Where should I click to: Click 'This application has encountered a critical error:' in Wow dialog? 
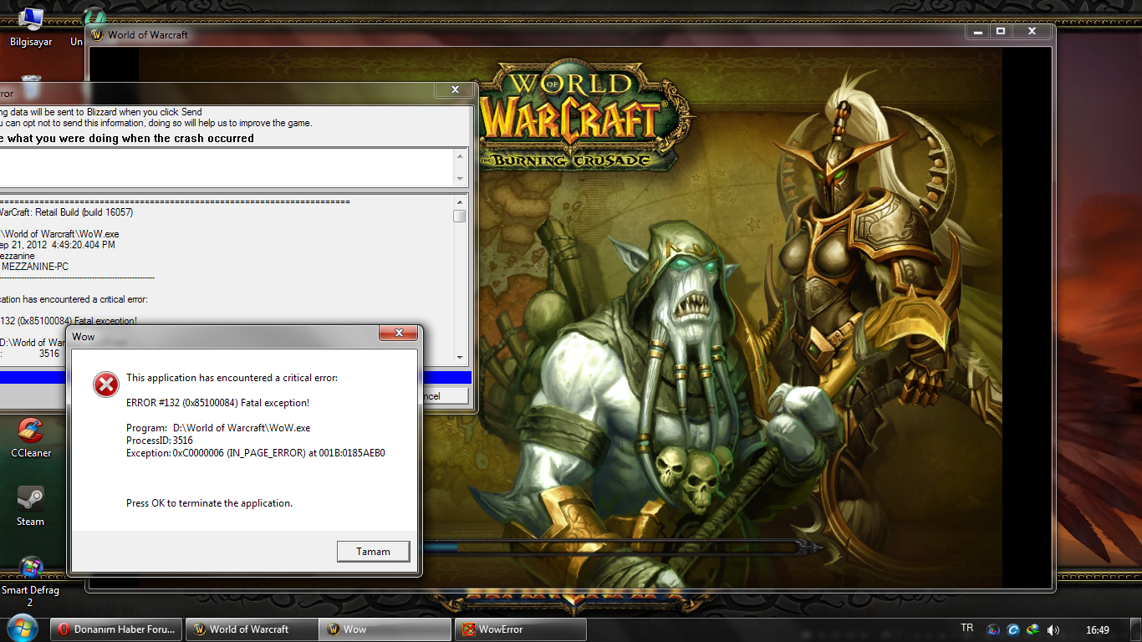(x=232, y=378)
